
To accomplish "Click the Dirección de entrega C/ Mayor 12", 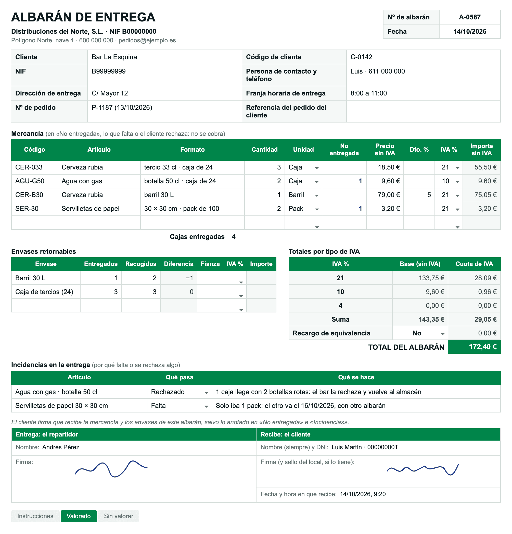I will pos(164,93).
